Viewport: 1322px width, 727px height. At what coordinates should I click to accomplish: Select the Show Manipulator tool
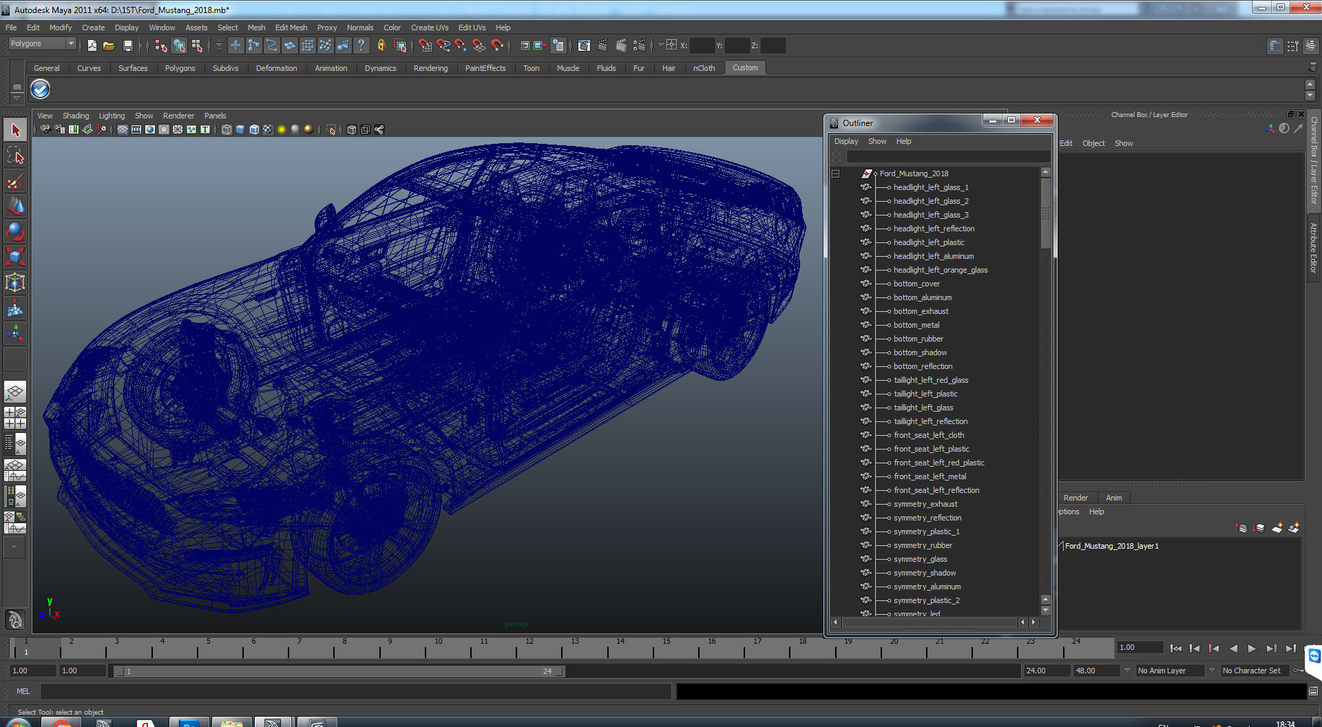point(15,333)
